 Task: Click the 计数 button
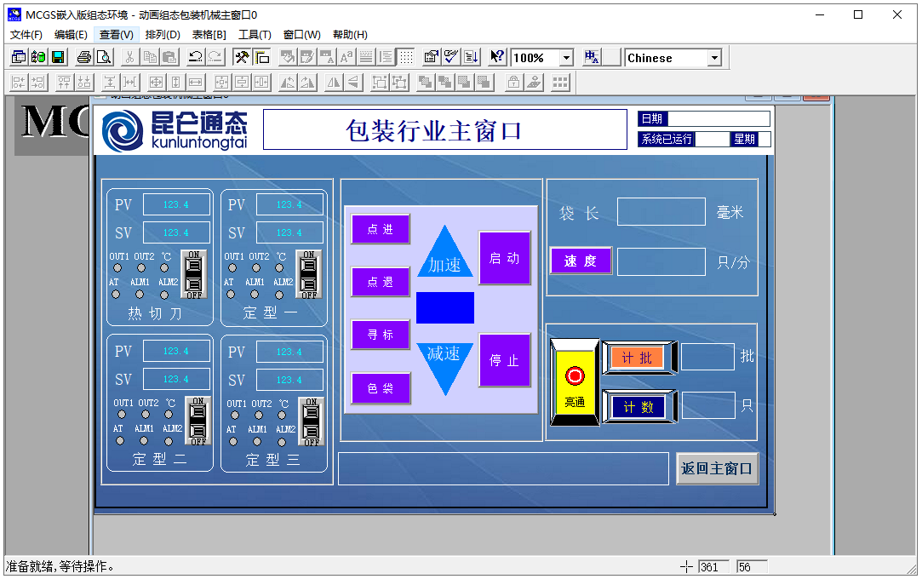coord(638,407)
